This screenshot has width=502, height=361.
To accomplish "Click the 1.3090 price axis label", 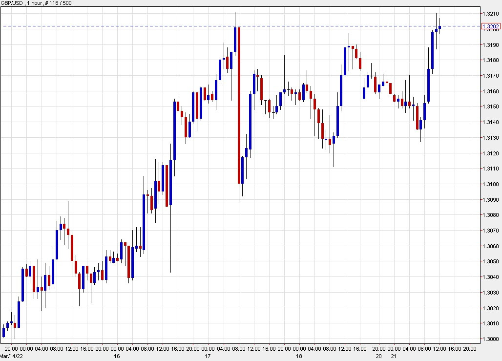I will [x=491, y=200].
